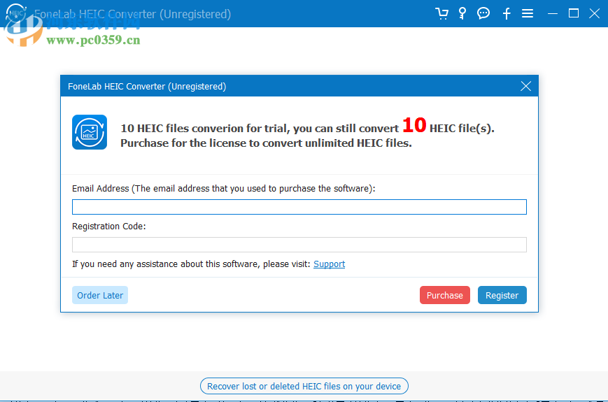This screenshot has width=608, height=402.
Task: Close the registration dialog with its X
Action: pos(526,86)
